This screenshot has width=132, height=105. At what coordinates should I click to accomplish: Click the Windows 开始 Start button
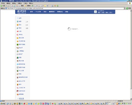[3, 104]
